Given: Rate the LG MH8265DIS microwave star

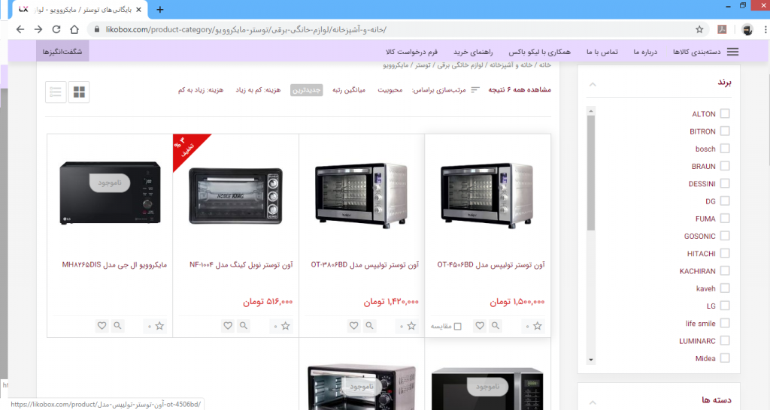Looking at the screenshot, I should (x=159, y=326).
